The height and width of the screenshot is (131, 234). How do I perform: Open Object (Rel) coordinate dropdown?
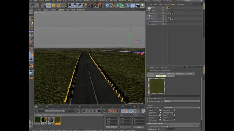coord(112,127)
